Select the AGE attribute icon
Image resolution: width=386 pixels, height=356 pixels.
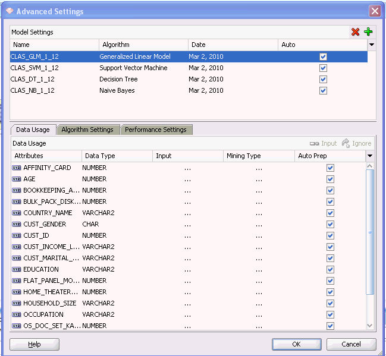click(x=17, y=179)
